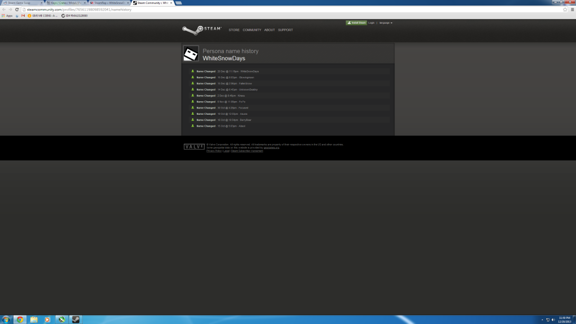Click the Login link

tap(371, 22)
